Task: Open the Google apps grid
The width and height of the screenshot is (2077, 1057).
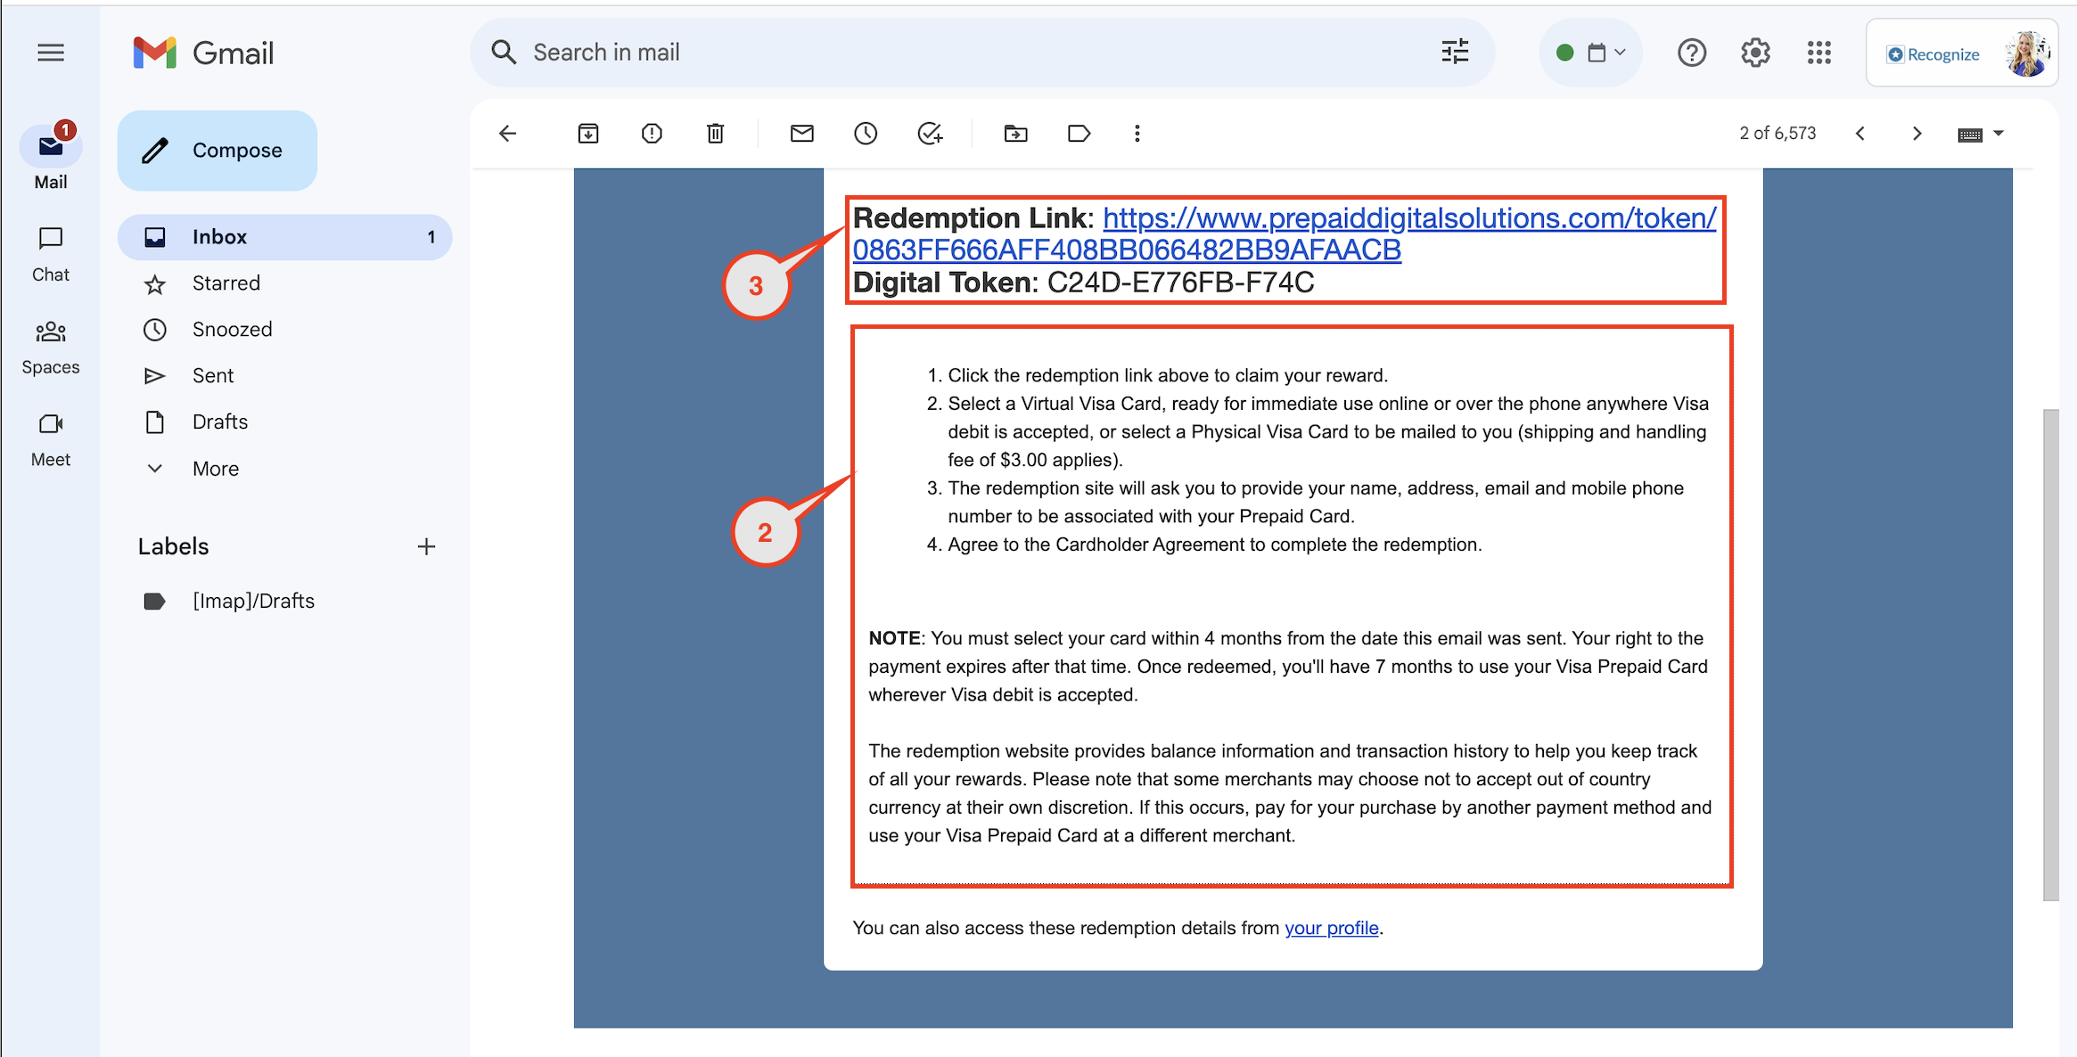Action: (1819, 53)
